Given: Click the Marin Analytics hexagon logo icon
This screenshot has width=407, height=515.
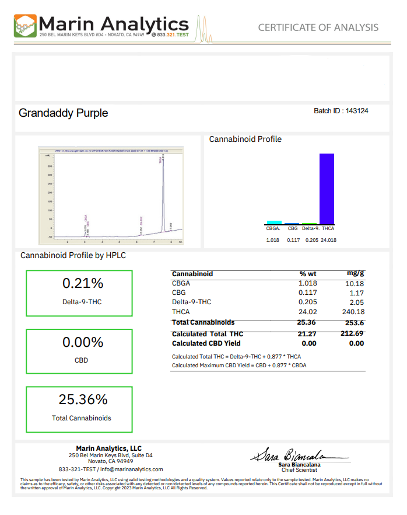Looking at the screenshot, I should click(25, 26).
